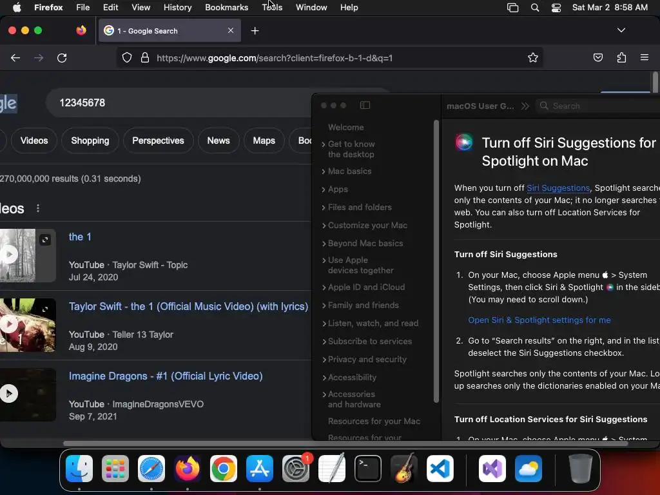This screenshot has width=660, height=495.
Task: Click the help sidebar vertical scrollbar
Action: pos(436,261)
